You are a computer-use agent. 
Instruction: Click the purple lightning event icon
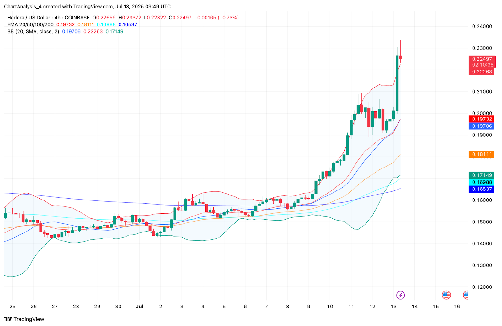tap(400, 295)
